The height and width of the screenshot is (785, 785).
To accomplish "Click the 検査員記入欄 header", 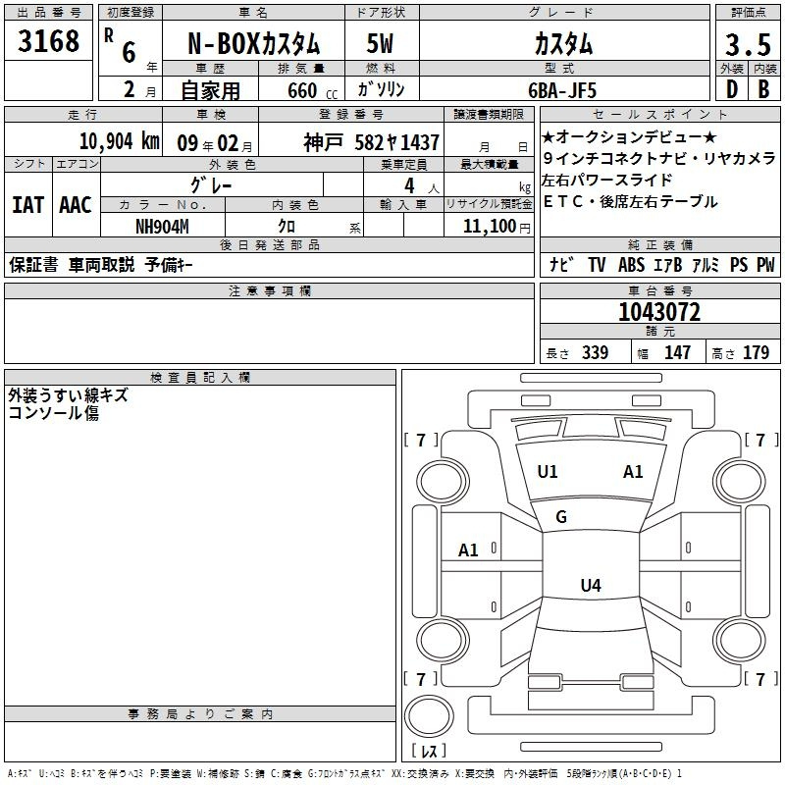I will click(x=200, y=378).
